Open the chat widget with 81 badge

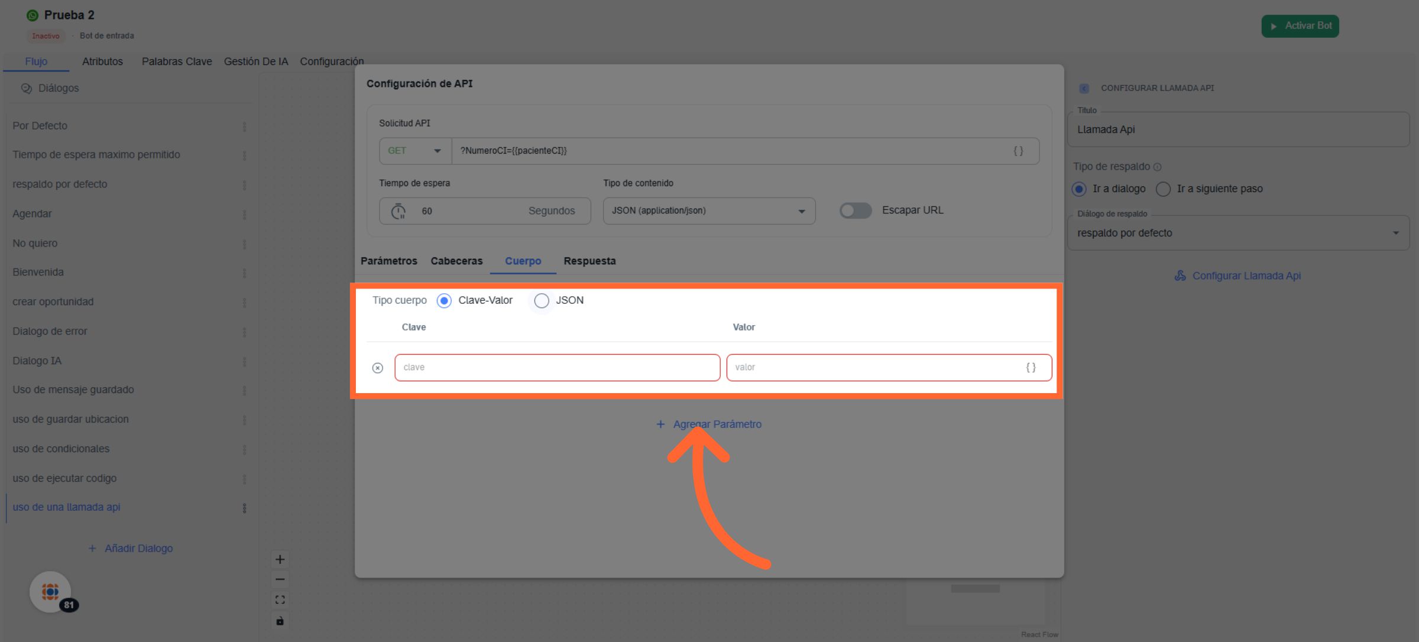click(51, 591)
